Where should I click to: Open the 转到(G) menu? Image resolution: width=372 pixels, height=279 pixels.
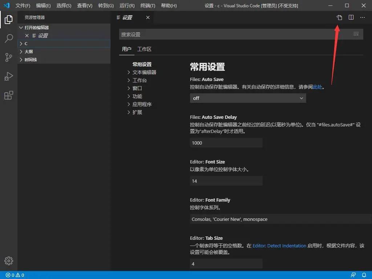click(106, 5)
